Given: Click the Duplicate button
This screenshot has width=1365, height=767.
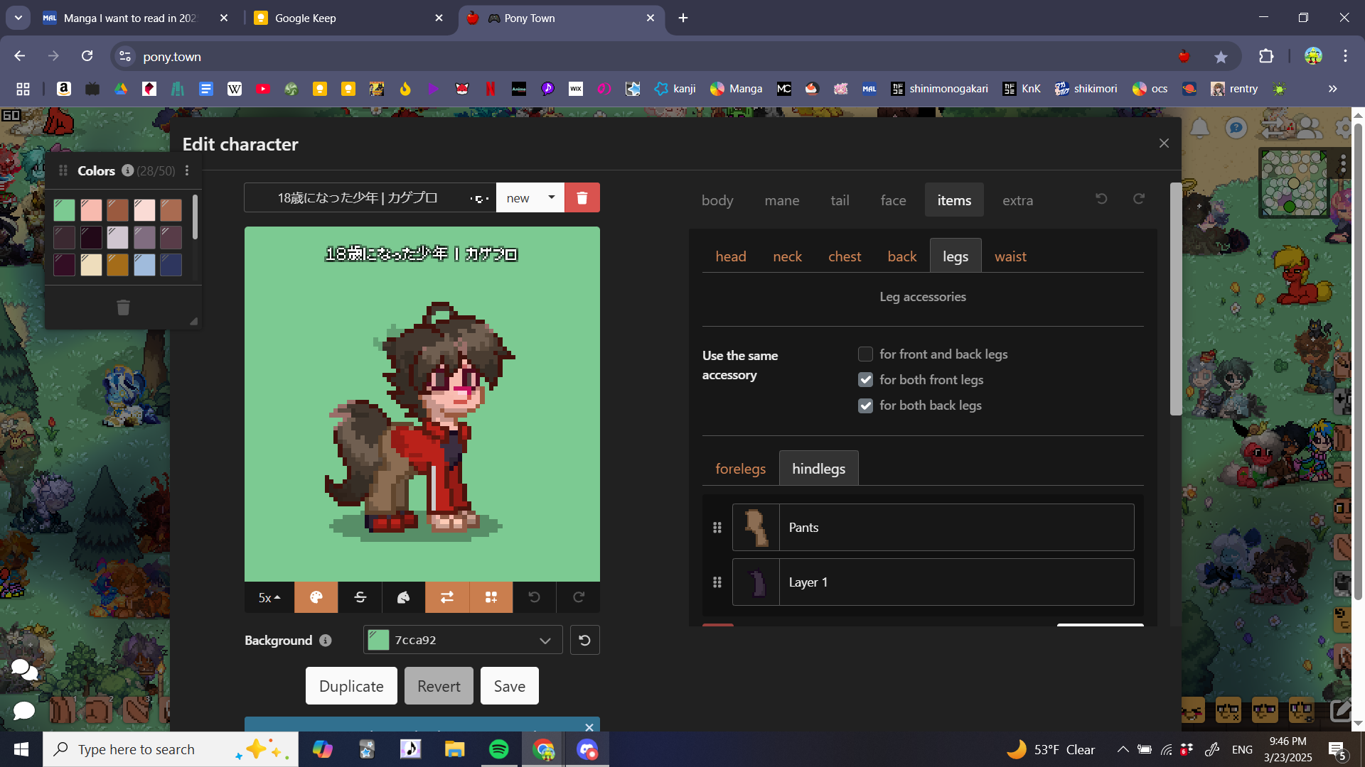Looking at the screenshot, I should (350, 685).
